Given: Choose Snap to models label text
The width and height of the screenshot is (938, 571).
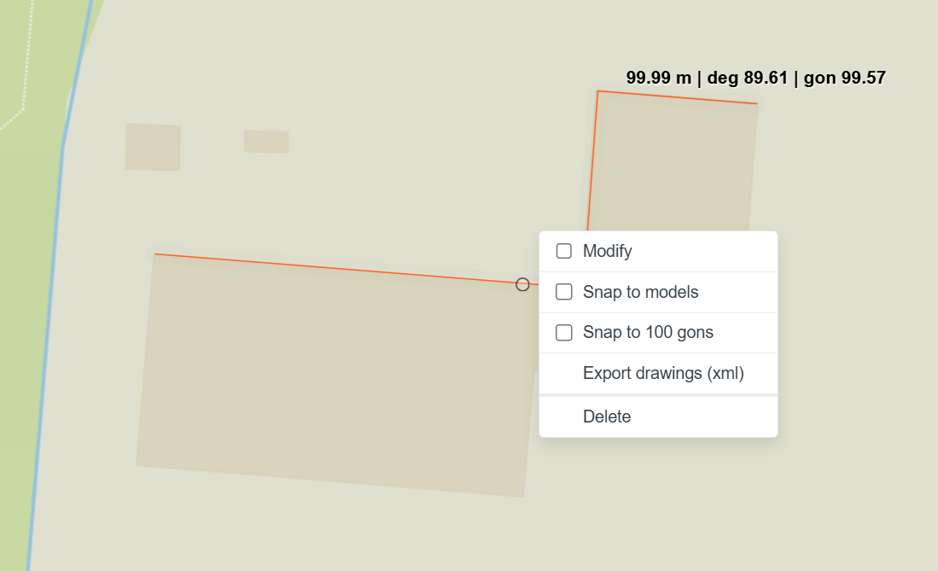Looking at the screenshot, I should (641, 292).
